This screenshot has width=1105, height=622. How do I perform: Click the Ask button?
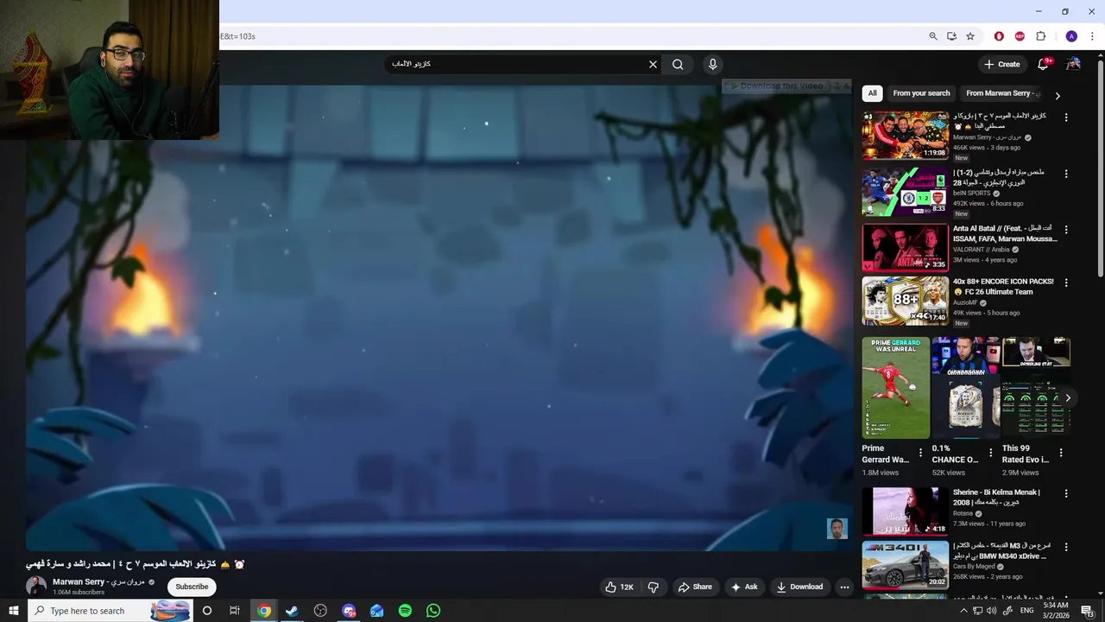744,587
